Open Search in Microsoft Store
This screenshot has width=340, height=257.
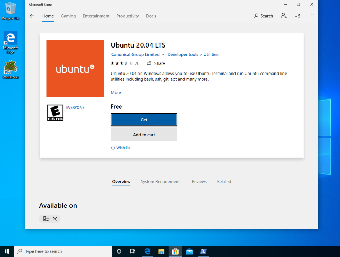[263, 16]
